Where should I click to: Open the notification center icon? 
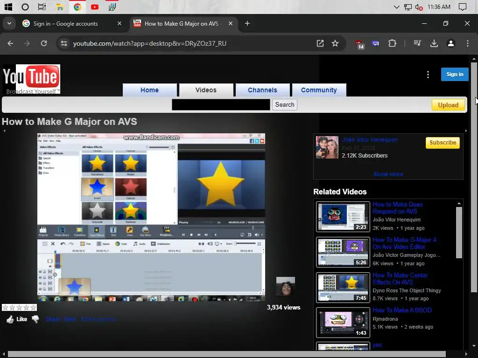[463, 7]
